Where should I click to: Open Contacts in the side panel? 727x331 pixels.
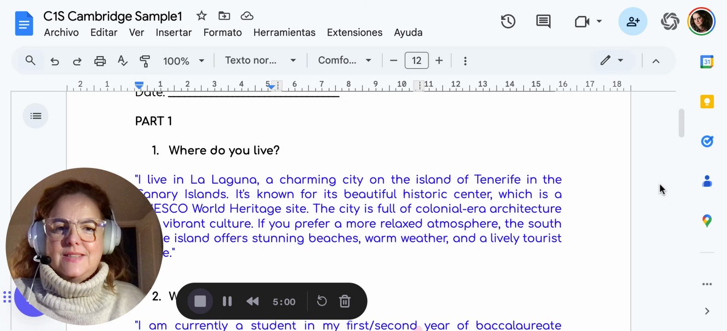pos(707,181)
